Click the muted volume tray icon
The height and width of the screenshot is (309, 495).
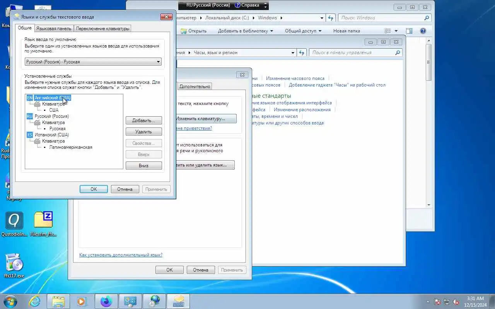pos(456,302)
